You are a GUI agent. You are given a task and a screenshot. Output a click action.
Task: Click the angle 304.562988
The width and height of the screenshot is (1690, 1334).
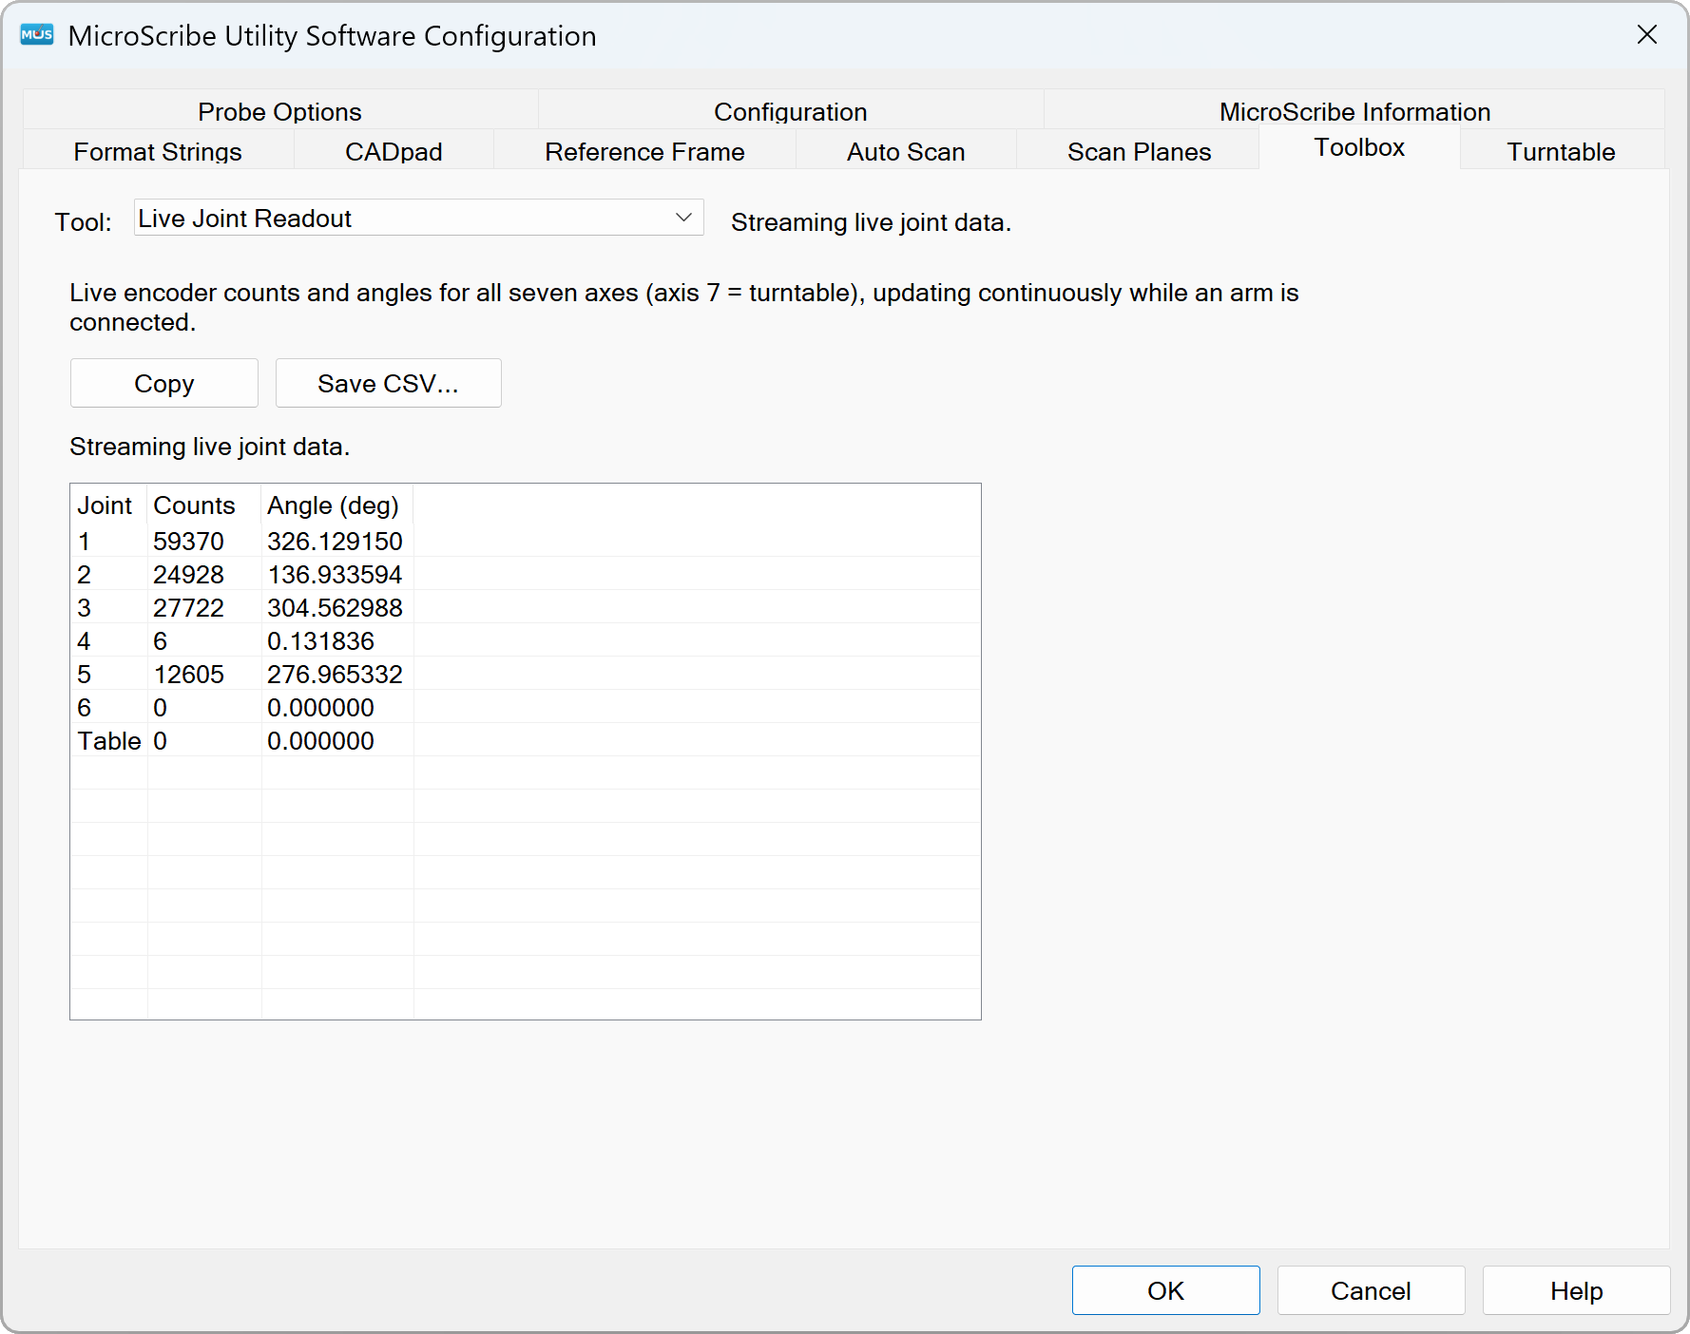(x=335, y=607)
